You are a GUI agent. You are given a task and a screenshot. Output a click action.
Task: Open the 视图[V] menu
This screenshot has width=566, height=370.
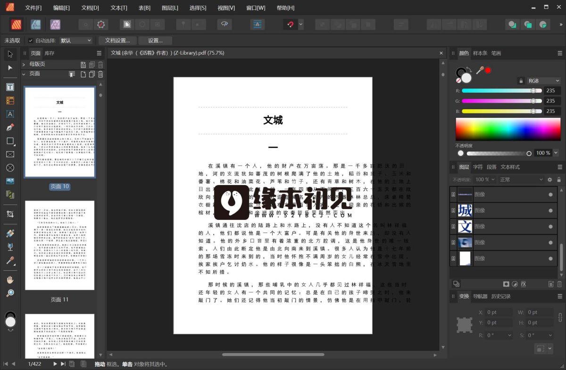coord(226,8)
